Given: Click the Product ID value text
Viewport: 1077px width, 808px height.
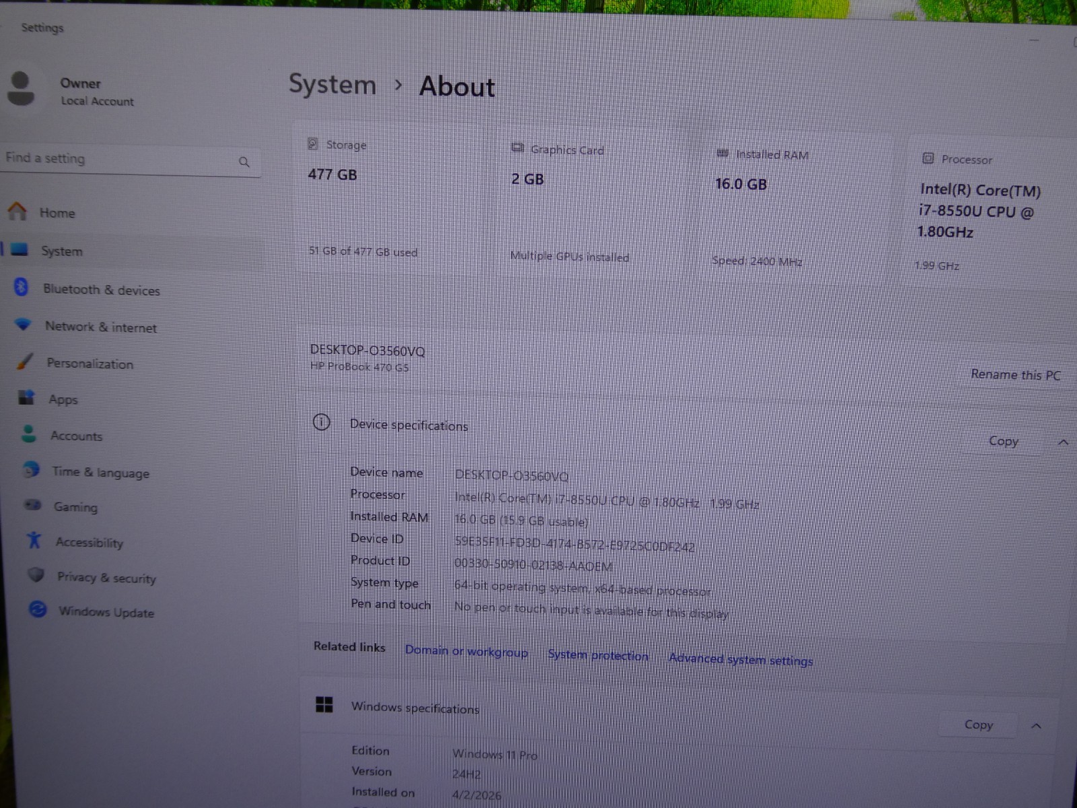Looking at the screenshot, I should coord(533,564).
